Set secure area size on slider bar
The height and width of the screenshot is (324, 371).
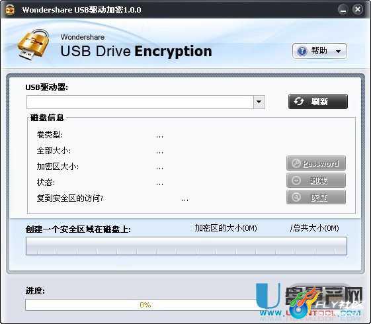(x=186, y=246)
